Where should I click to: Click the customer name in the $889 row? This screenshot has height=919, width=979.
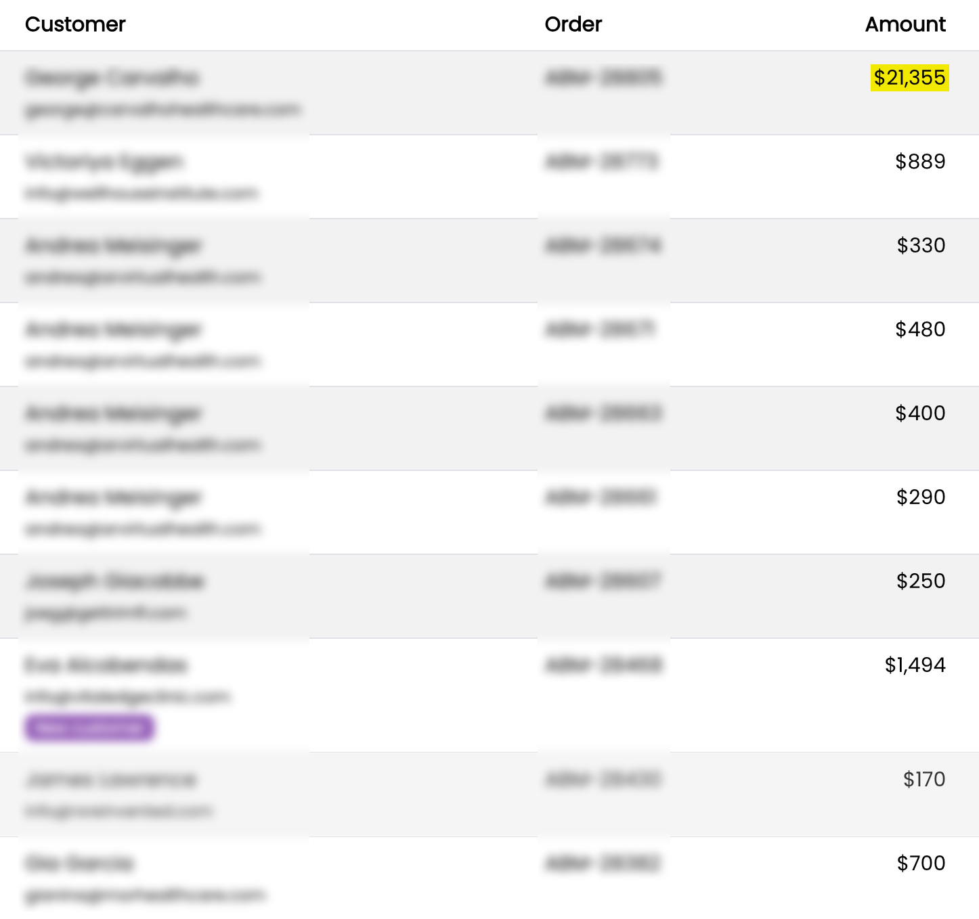click(x=104, y=162)
